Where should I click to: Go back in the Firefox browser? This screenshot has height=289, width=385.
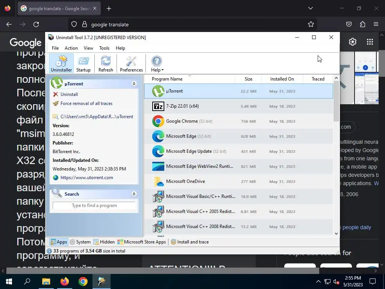click(x=9, y=24)
